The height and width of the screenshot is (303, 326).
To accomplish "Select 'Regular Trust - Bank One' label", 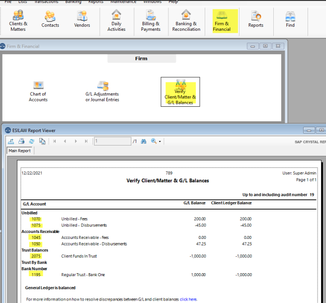I will tap(83, 275).
